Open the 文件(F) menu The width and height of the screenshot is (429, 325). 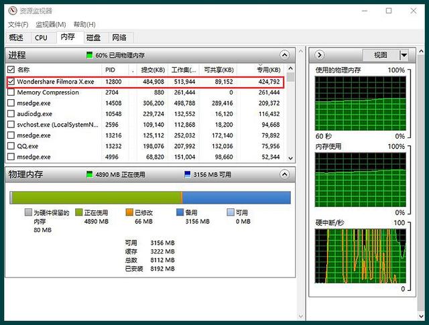tap(18, 25)
